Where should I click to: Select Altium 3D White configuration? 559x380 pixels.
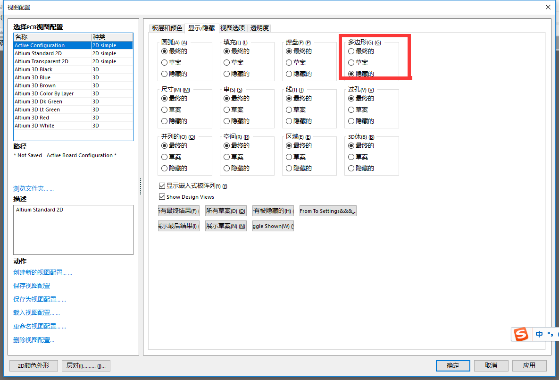73,126
